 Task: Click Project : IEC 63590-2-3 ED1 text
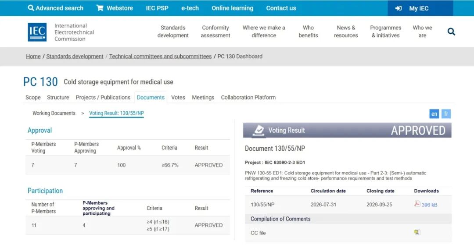[275, 162]
